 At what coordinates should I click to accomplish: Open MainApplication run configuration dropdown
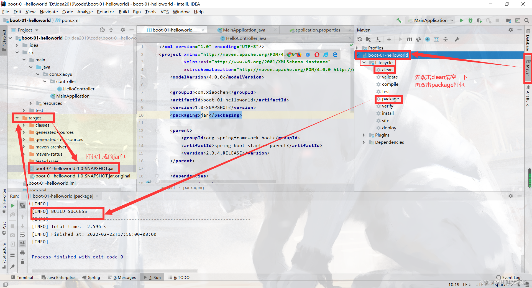(430, 20)
